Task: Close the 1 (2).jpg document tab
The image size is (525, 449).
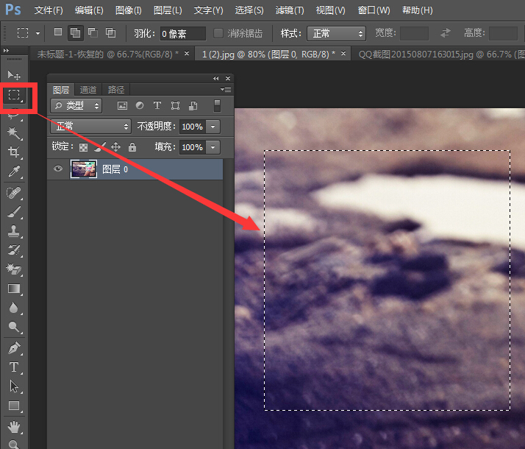Action: (343, 53)
